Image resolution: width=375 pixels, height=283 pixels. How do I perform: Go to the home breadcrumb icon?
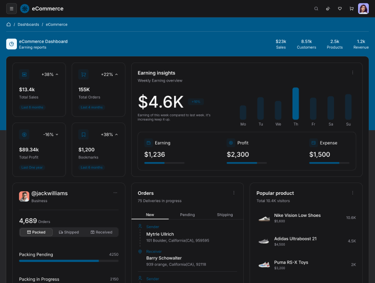click(x=9, y=25)
